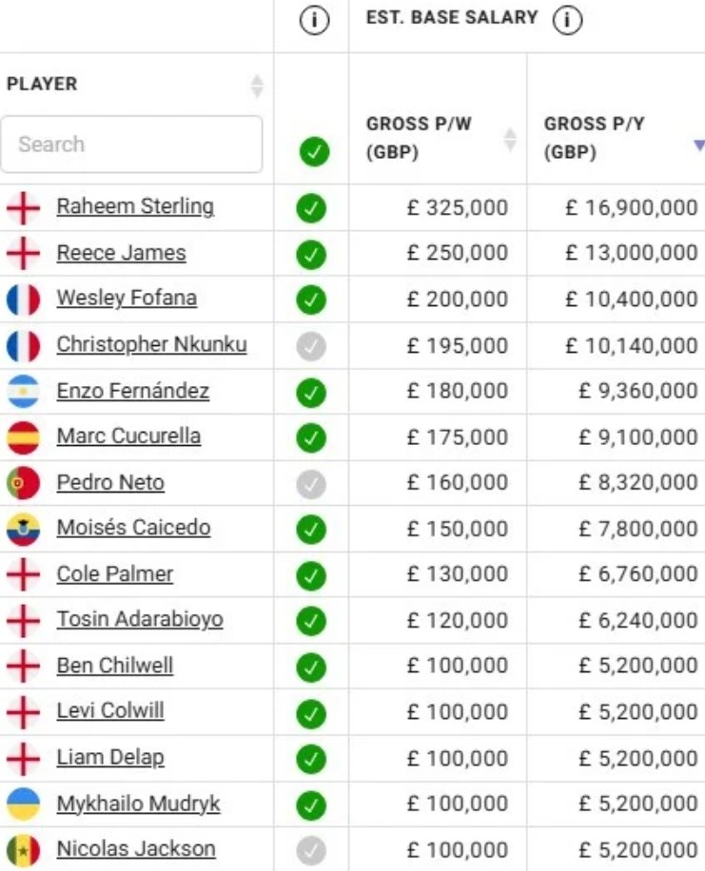Toggle the green checkmark in the header row

(x=314, y=151)
